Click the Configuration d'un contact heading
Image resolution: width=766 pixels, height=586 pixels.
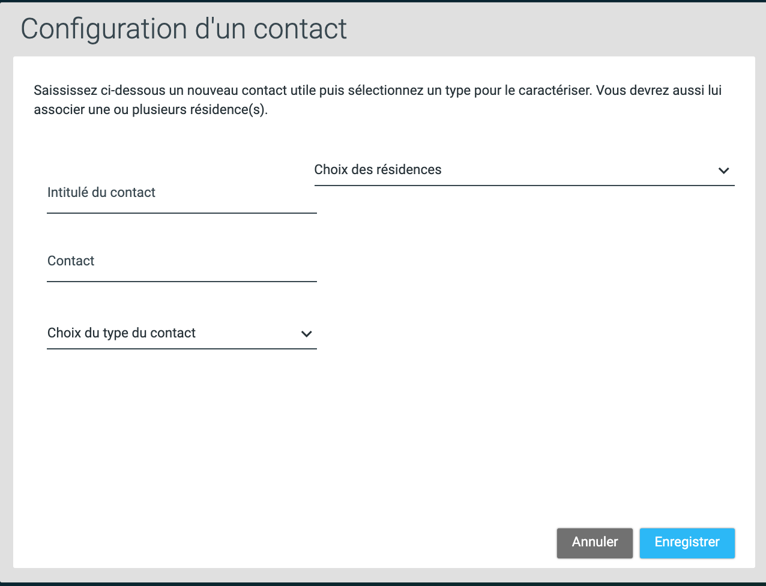[x=184, y=29]
